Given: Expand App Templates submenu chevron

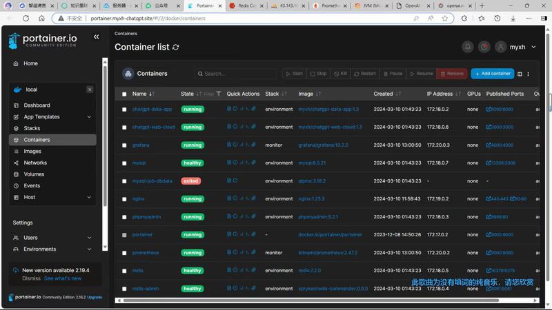Looking at the screenshot, I should tap(89, 116).
